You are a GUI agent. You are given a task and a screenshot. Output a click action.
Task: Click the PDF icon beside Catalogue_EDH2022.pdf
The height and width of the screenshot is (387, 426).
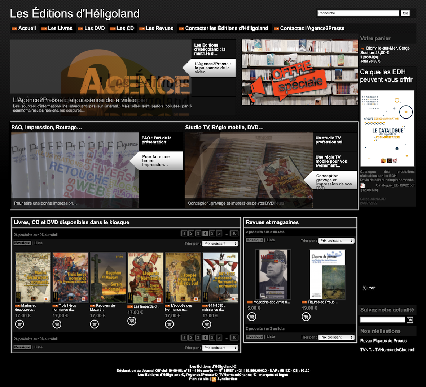(x=363, y=186)
